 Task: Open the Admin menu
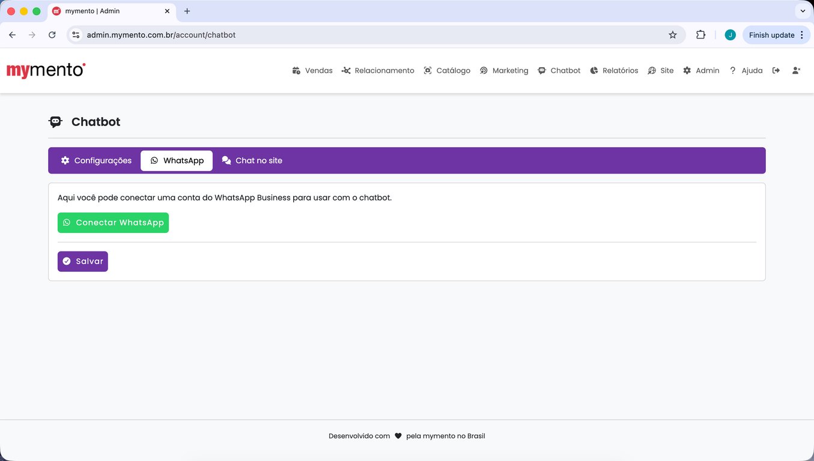coord(701,70)
